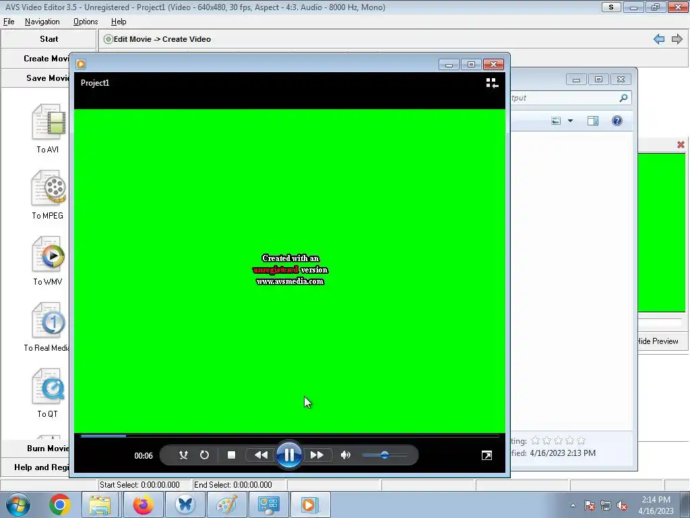The image size is (690, 518).
Task: Open the Burn Movie section
Action: pos(36,449)
